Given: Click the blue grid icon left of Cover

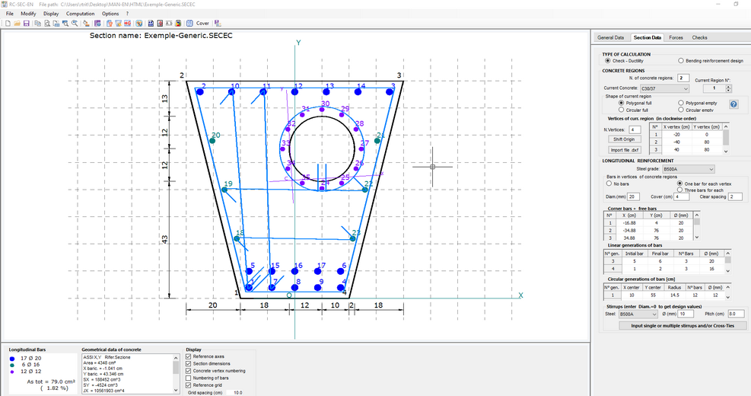Looking at the screenshot, I should pos(189,23).
